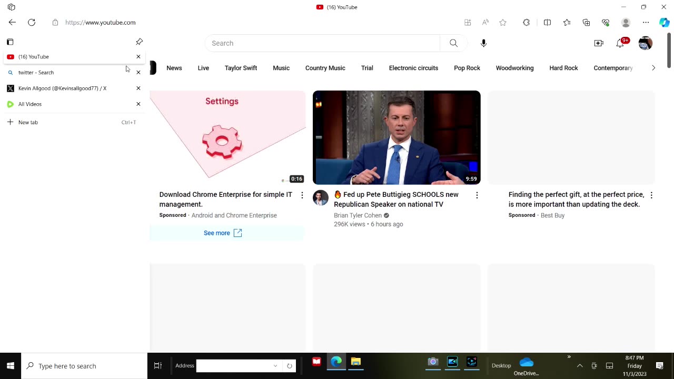Select the Contemporary chip
The width and height of the screenshot is (674, 379).
[x=613, y=68]
